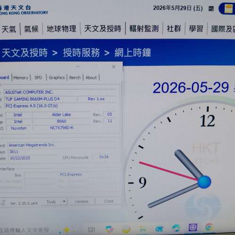Open the weather warning icon at top right

tap(228, 8)
